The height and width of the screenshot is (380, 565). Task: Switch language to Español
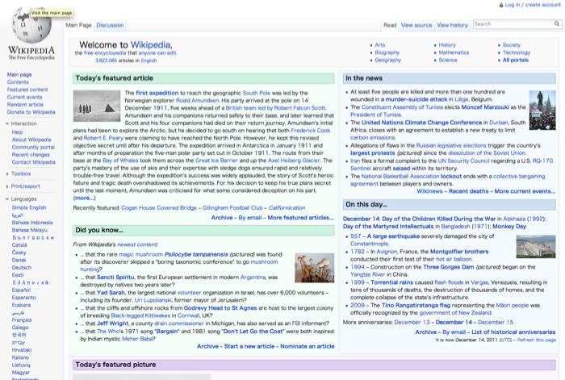point(21,290)
